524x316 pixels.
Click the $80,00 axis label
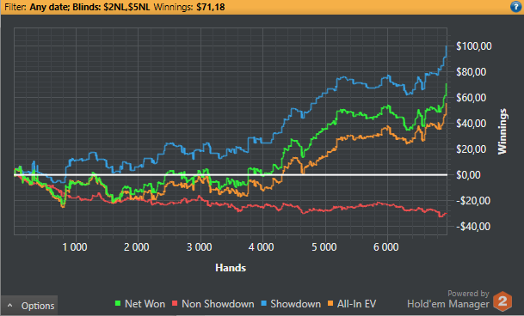[x=472, y=72]
